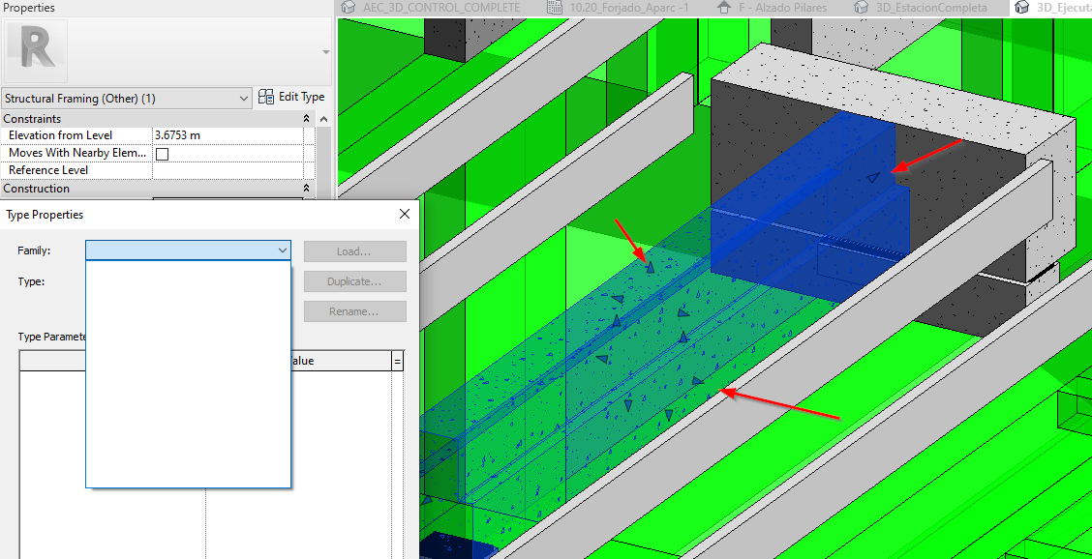This screenshot has width=1092, height=559.
Task: Open the Family dropdown in Type Properties
Action: pos(282,250)
